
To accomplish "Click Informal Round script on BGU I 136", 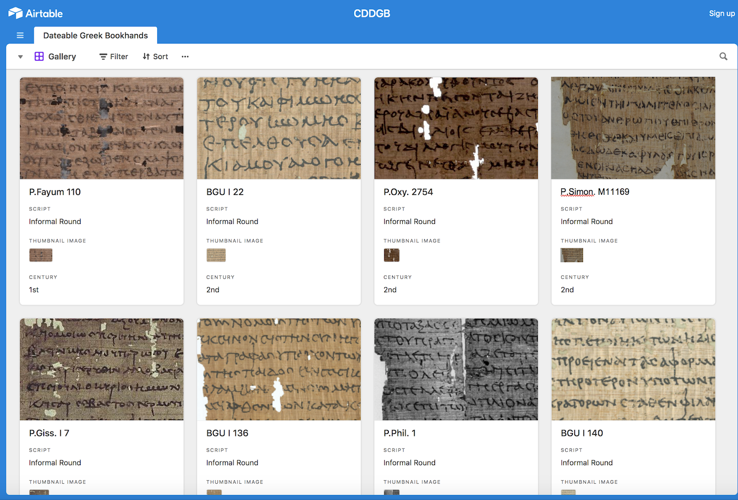I will (232, 463).
